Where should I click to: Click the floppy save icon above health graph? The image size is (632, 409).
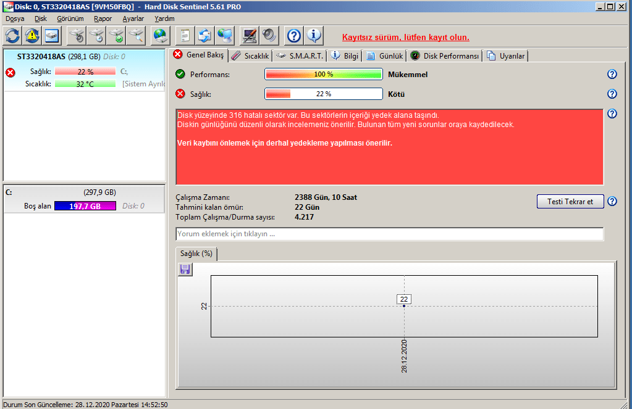[x=185, y=270]
